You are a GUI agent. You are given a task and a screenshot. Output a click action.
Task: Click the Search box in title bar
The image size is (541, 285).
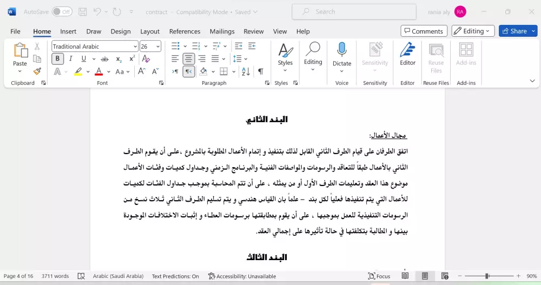(x=354, y=12)
